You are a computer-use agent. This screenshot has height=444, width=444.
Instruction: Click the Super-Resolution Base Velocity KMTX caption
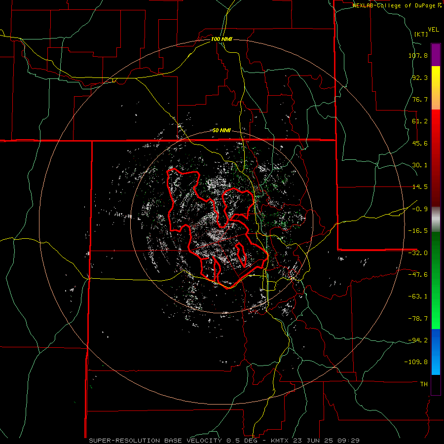coord(224,441)
